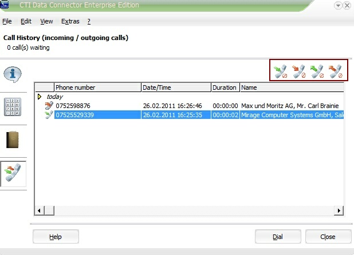Click the second red-arrow call filter icon
The height and width of the screenshot is (255, 354).
click(x=299, y=71)
